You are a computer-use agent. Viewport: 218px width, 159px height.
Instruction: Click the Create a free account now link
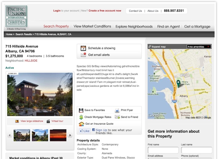105,11
